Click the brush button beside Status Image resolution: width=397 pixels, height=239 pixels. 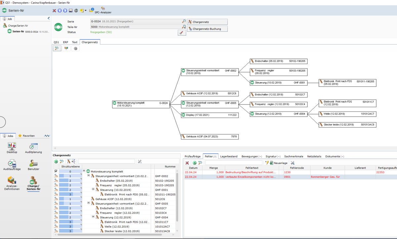tap(182, 32)
